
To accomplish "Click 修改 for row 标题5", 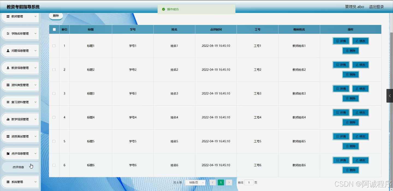I will [361, 137].
